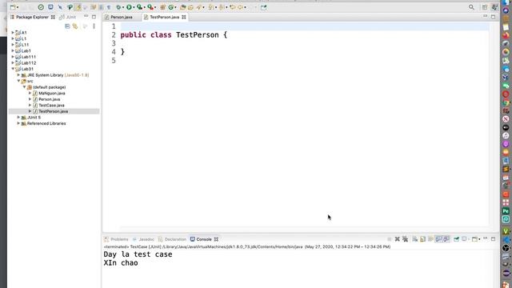The image size is (512, 288).
Task: Switch to the JUnit view tab
Action: click(67, 17)
